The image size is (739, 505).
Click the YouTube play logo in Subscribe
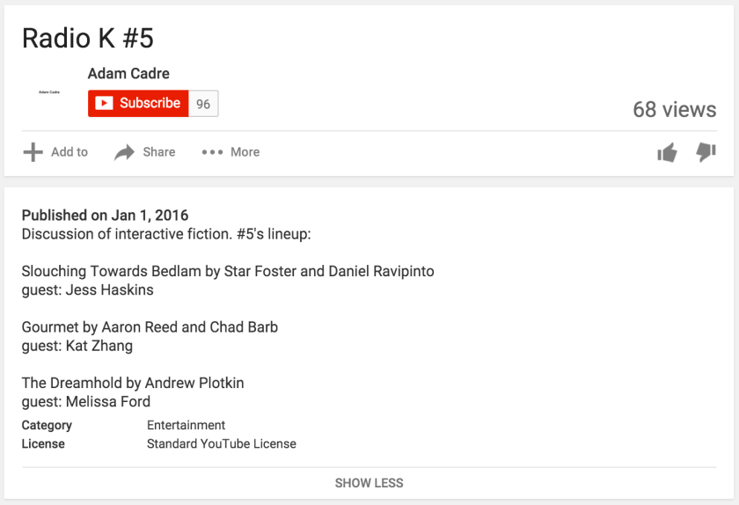click(105, 103)
